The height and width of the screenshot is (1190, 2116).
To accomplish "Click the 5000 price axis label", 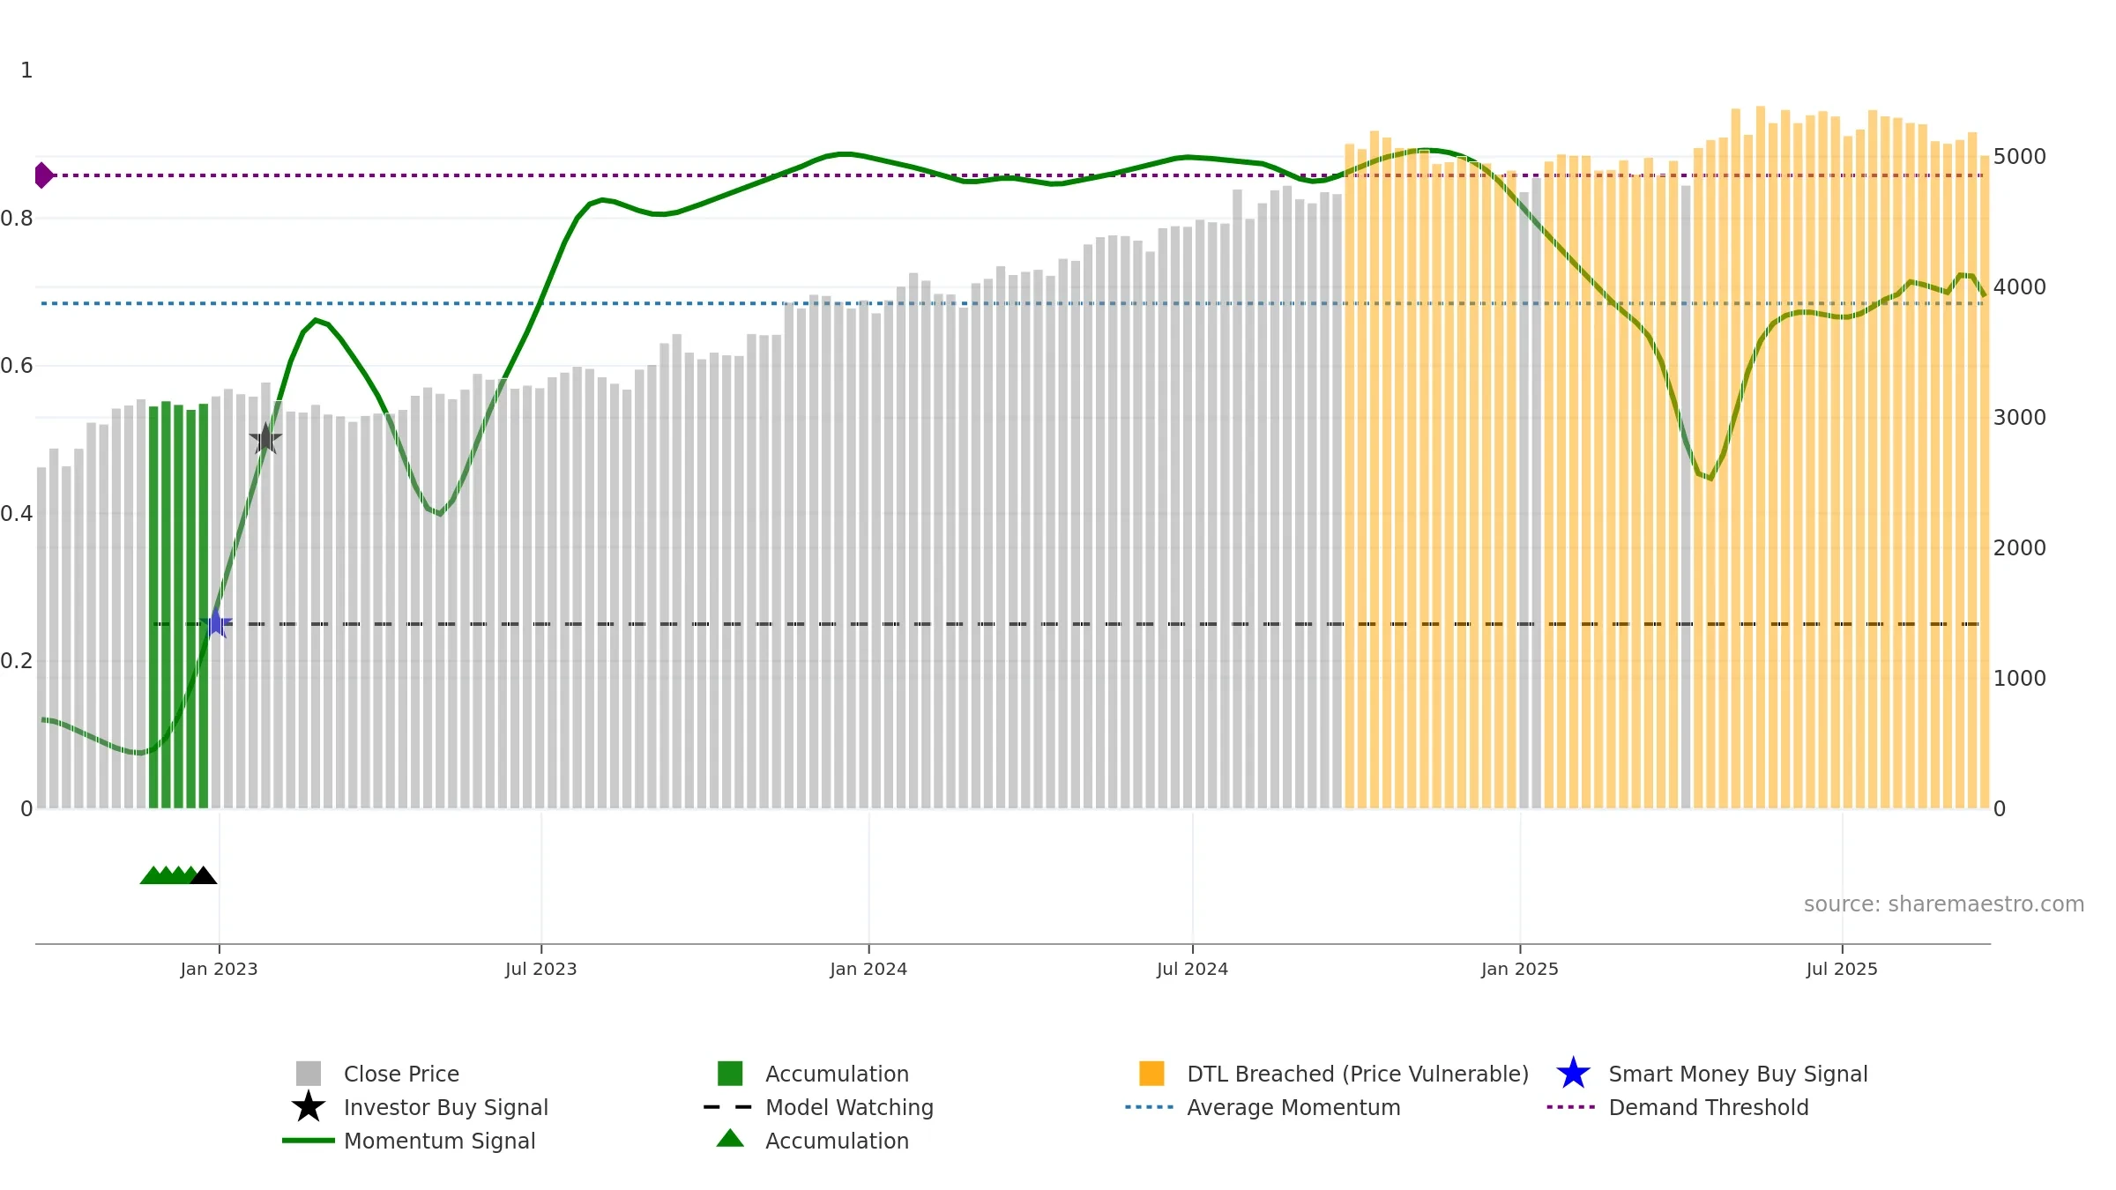I will click(2020, 157).
